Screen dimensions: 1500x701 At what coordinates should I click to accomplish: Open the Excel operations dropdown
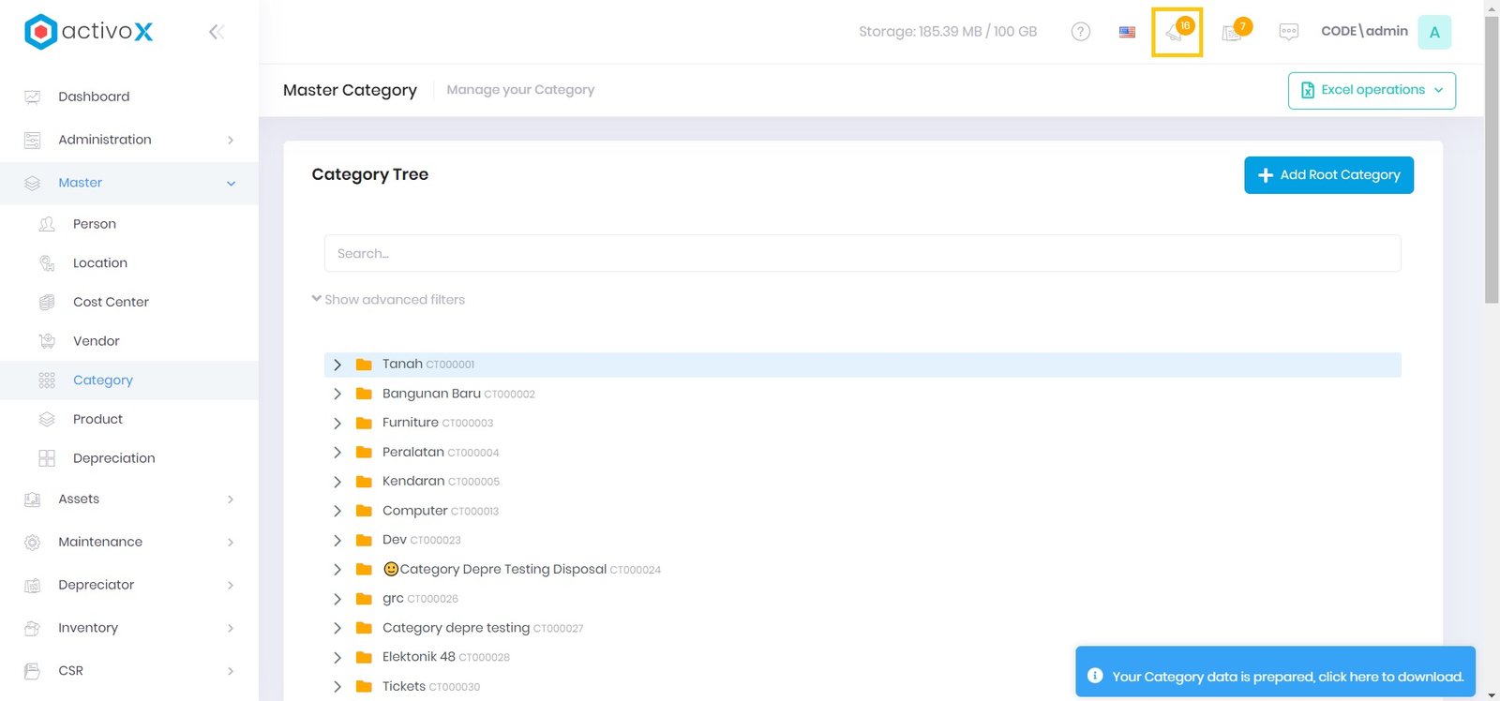click(1372, 91)
